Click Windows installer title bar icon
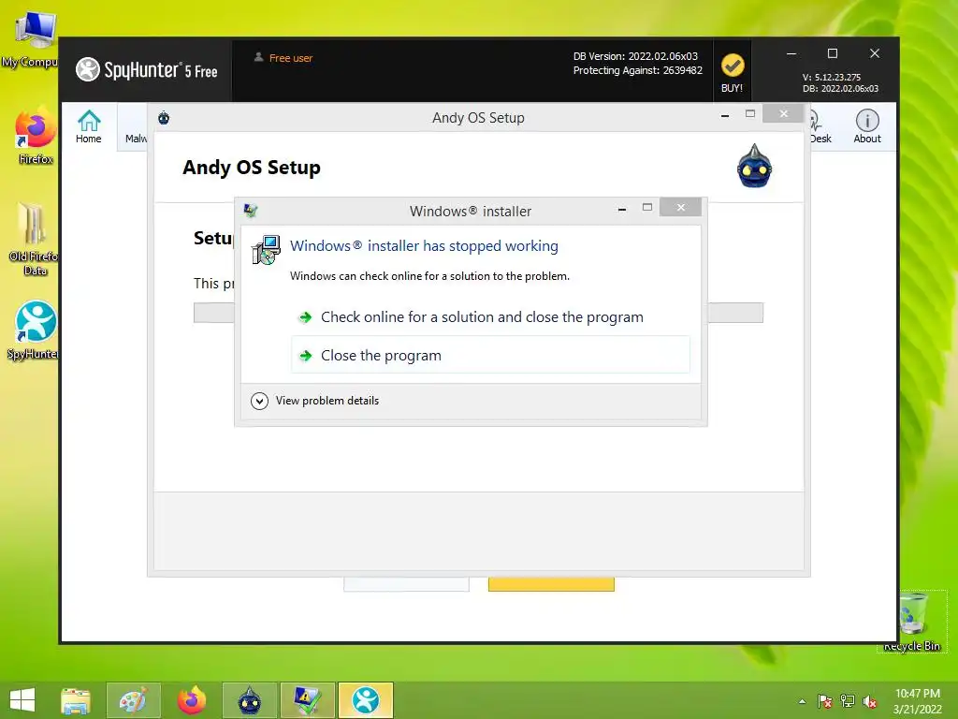Screen dimensions: 958x719 [251, 211]
